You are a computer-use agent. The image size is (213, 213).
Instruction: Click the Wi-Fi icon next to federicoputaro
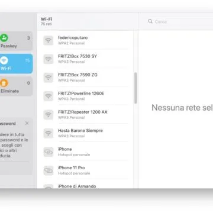click(49, 40)
